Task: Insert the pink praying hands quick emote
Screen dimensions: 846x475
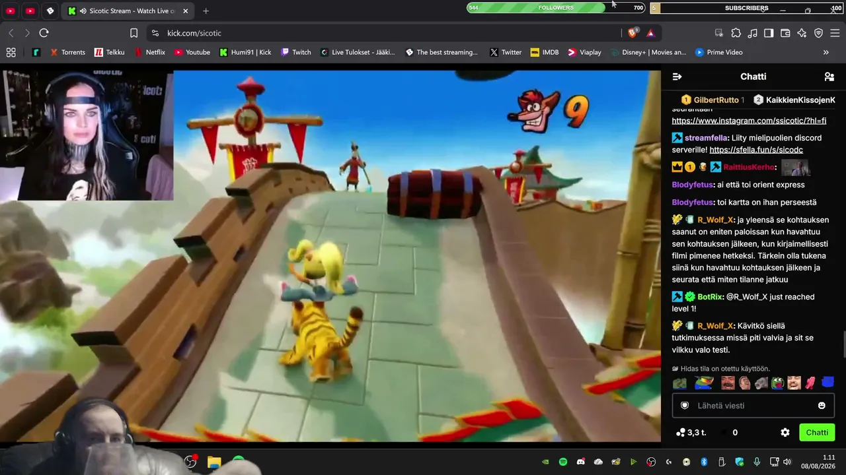Action: (810, 383)
